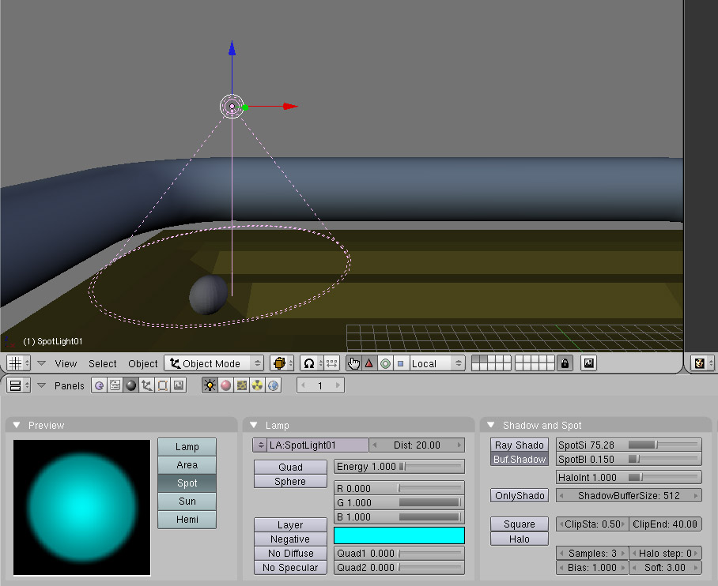Image resolution: width=718 pixels, height=586 pixels.
Task: Show the World buttons globe icon
Action: coord(274,385)
